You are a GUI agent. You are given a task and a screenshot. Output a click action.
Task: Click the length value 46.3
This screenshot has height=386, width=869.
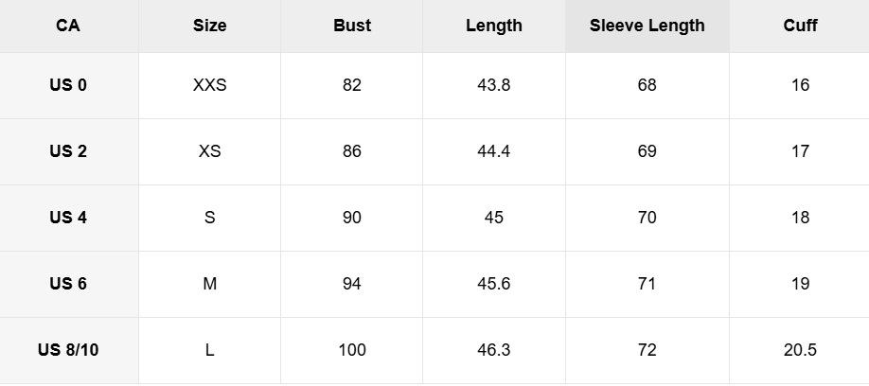(x=494, y=350)
